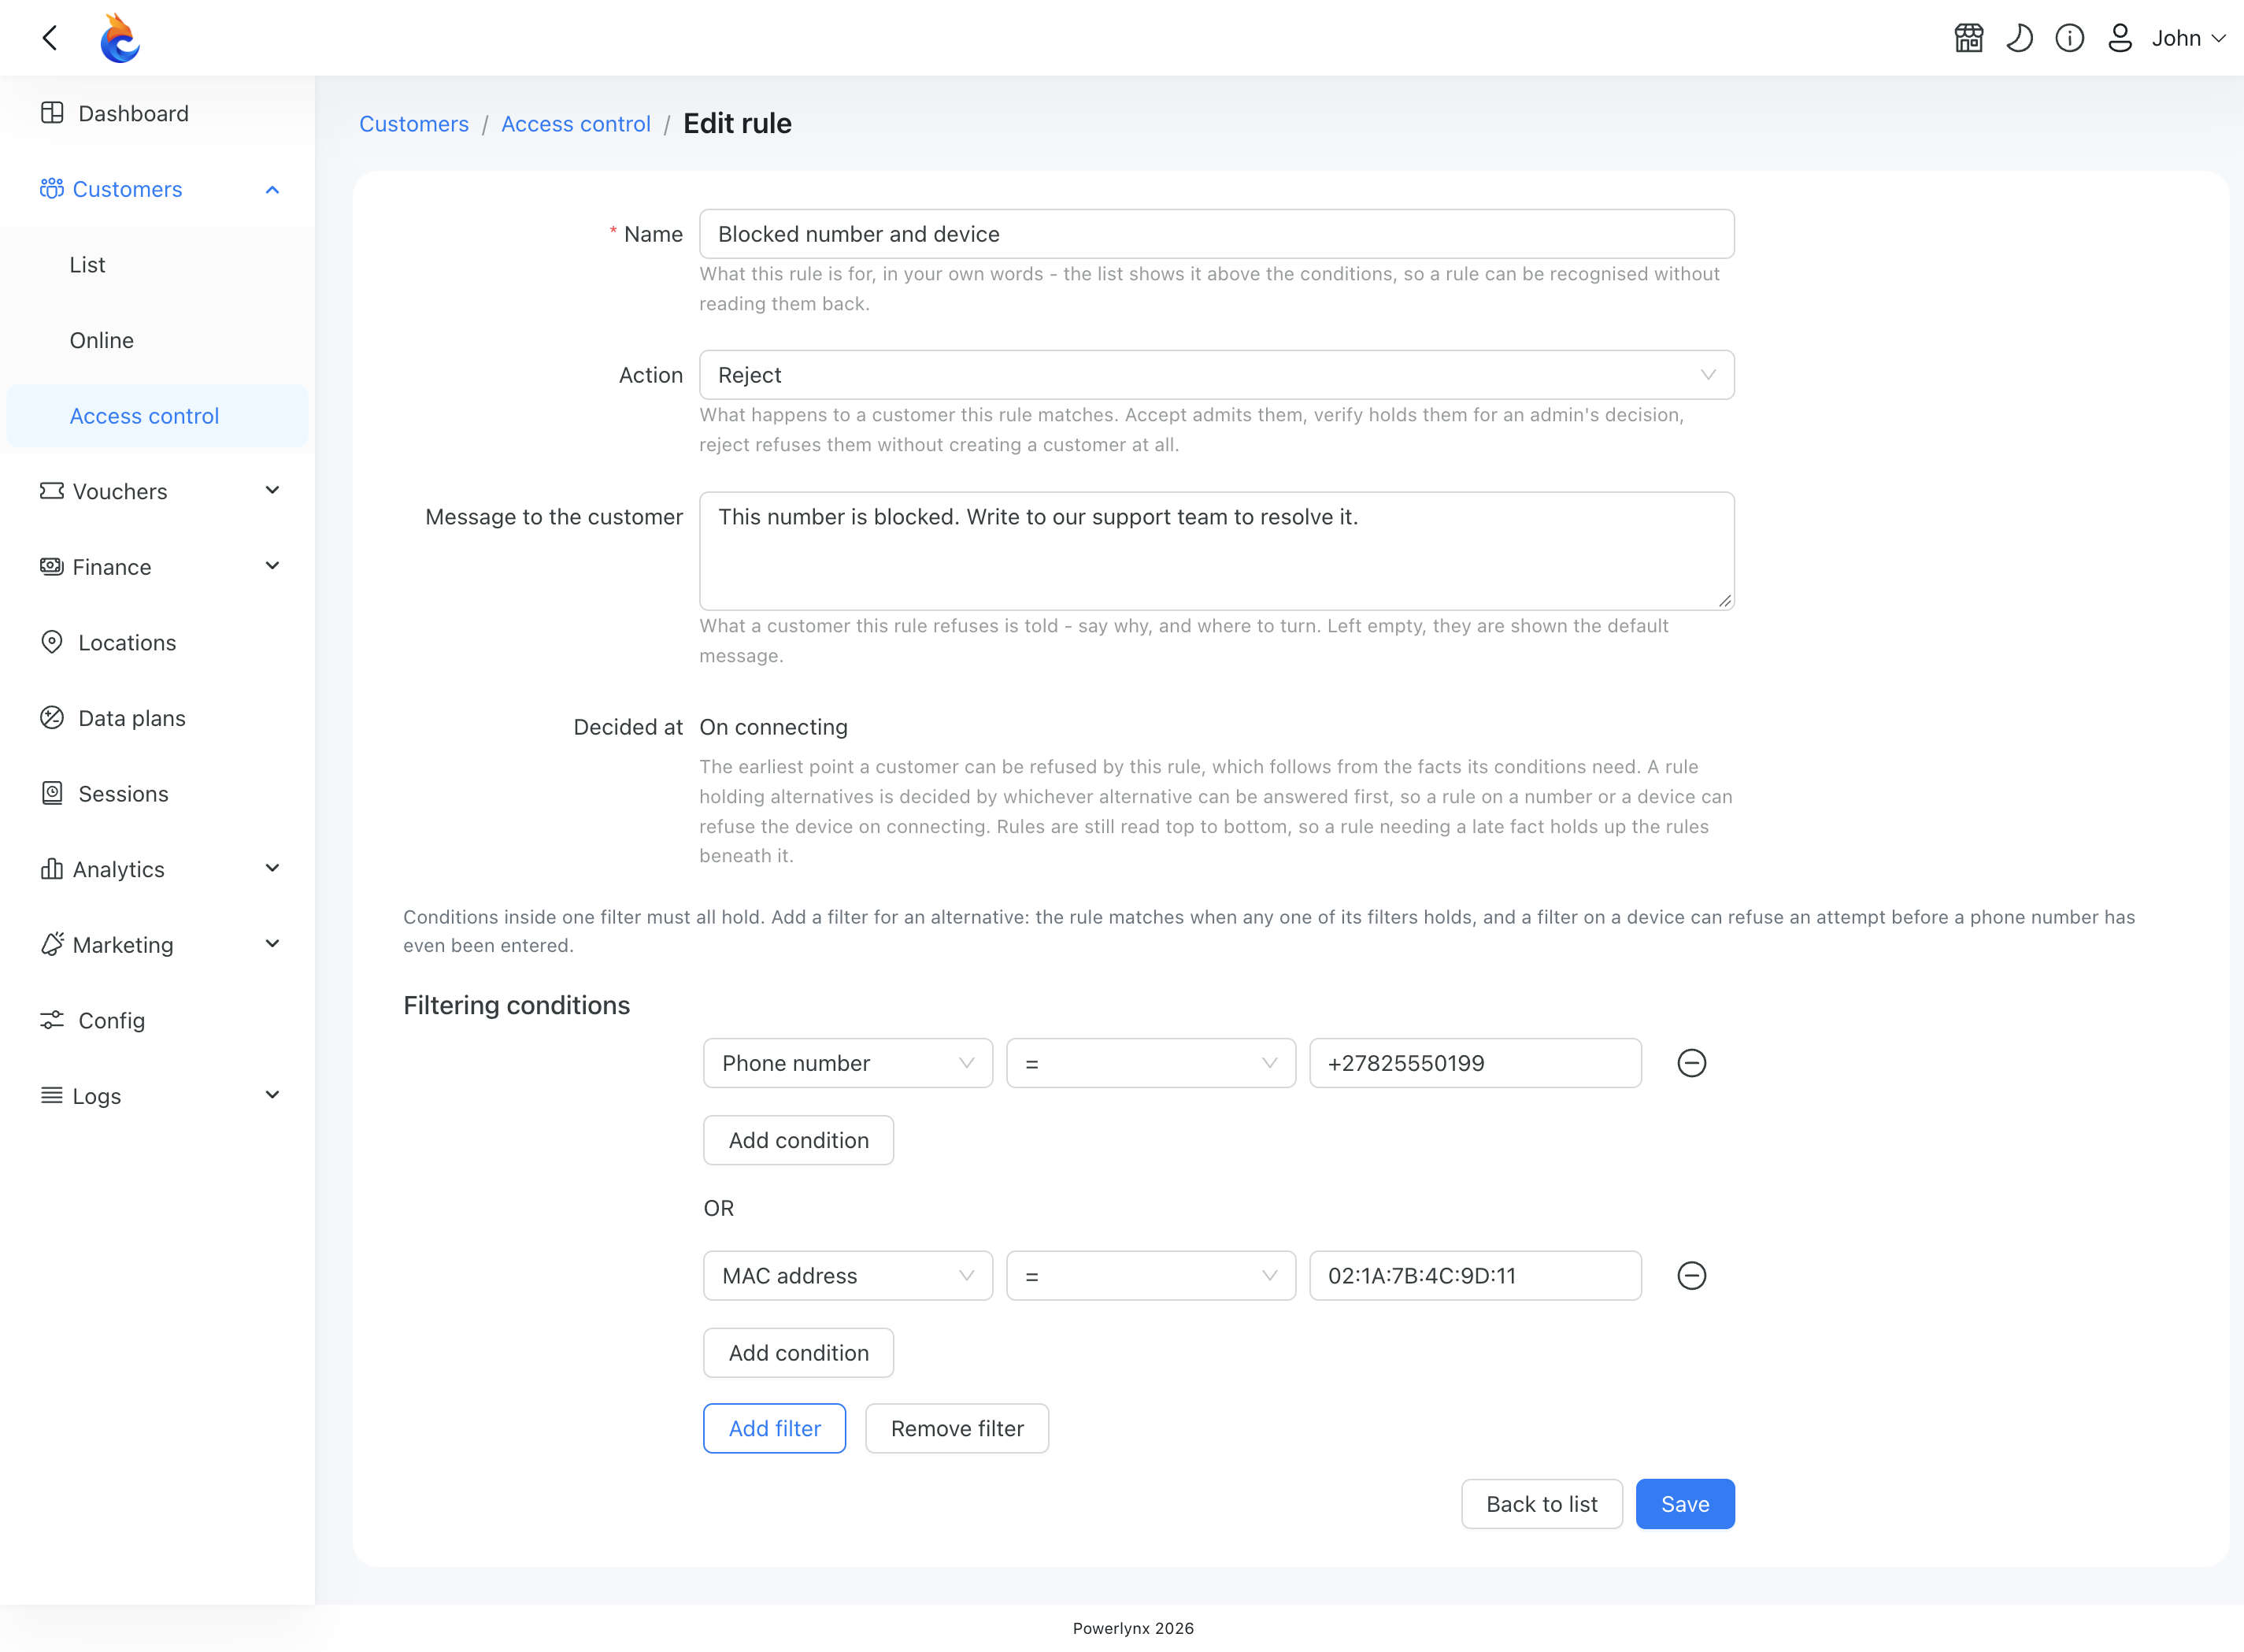
Task: Remove the MAC address condition
Action: [x=1691, y=1276]
